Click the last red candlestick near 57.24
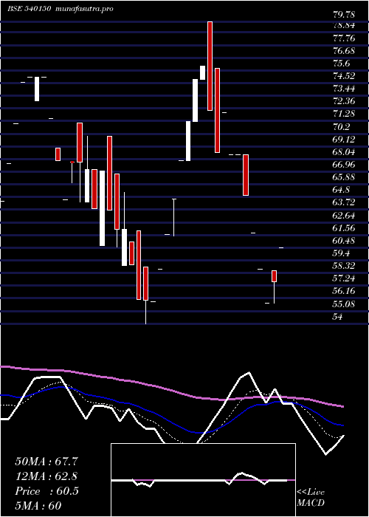 pyautogui.click(x=274, y=276)
